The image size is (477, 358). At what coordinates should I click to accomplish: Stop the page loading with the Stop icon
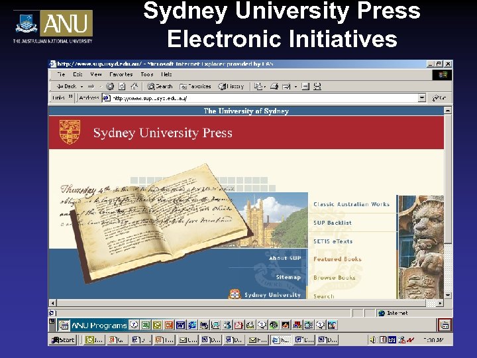tap(110, 86)
